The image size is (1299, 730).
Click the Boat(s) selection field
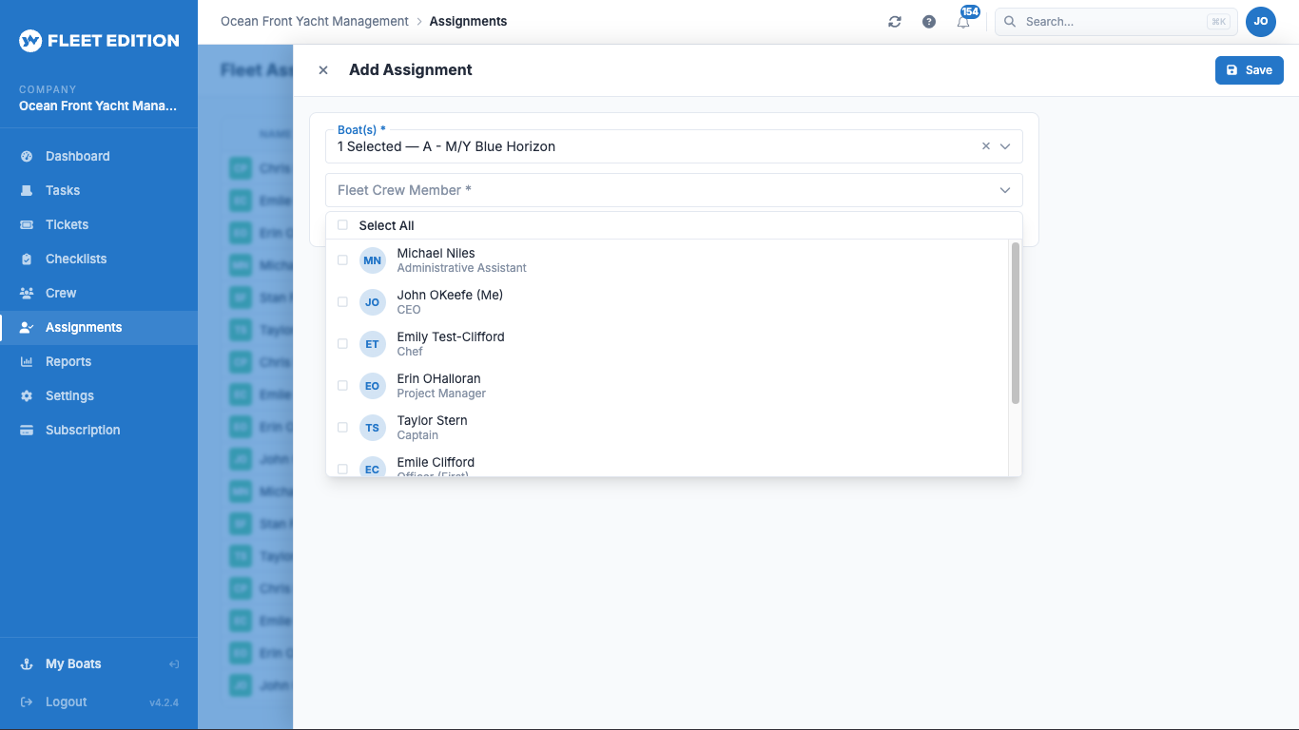pyautogui.click(x=674, y=146)
